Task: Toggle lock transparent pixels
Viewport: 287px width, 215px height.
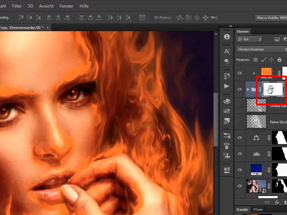Action: [255, 59]
